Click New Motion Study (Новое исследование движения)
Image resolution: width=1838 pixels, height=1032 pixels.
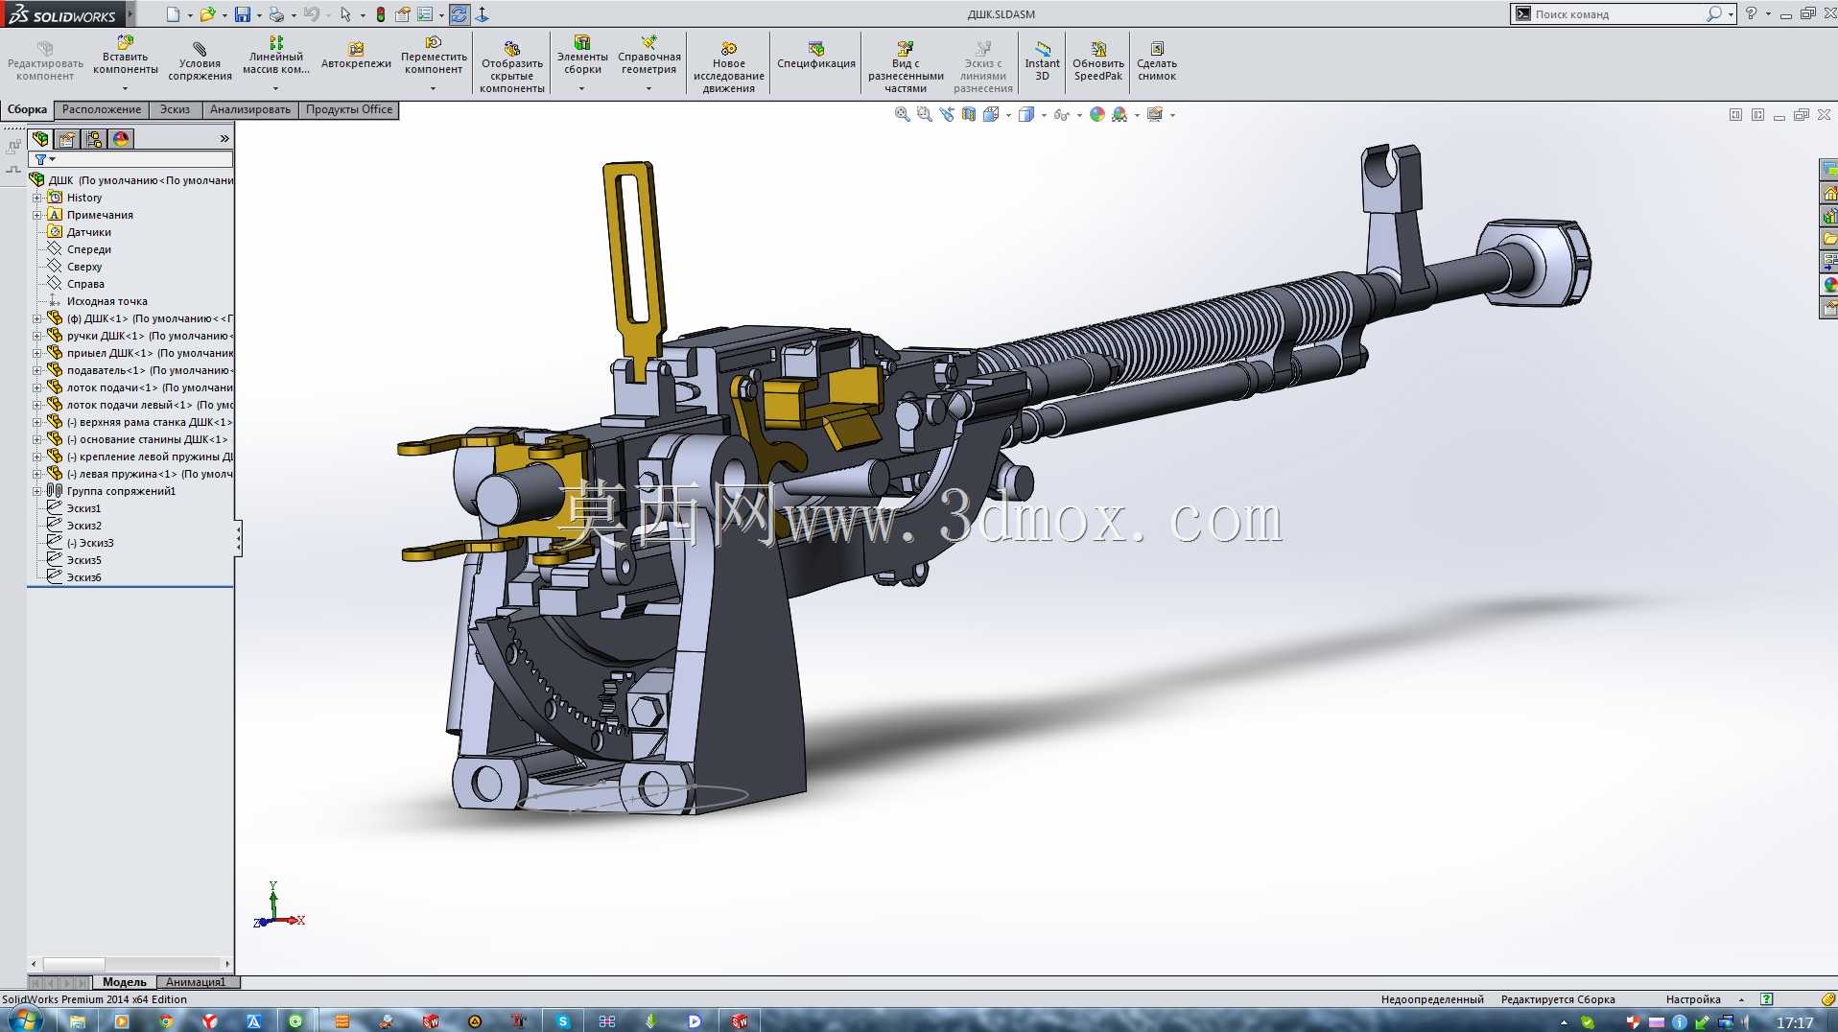pos(728,67)
